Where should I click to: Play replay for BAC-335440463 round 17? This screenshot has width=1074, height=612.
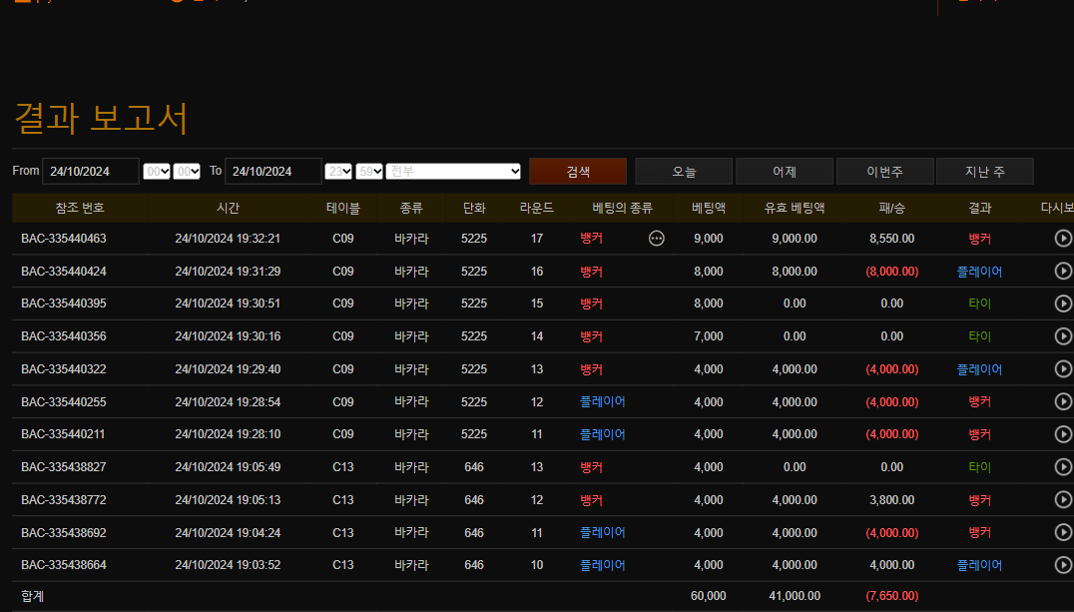[1063, 239]
